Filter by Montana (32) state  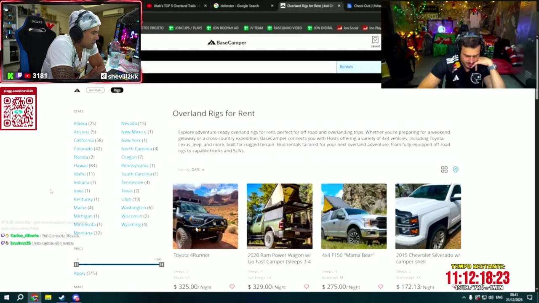(x=88, y=233)
